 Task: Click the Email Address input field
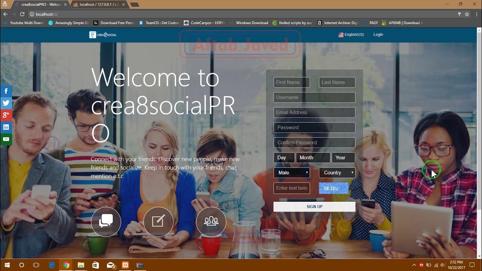pos(314,112)
